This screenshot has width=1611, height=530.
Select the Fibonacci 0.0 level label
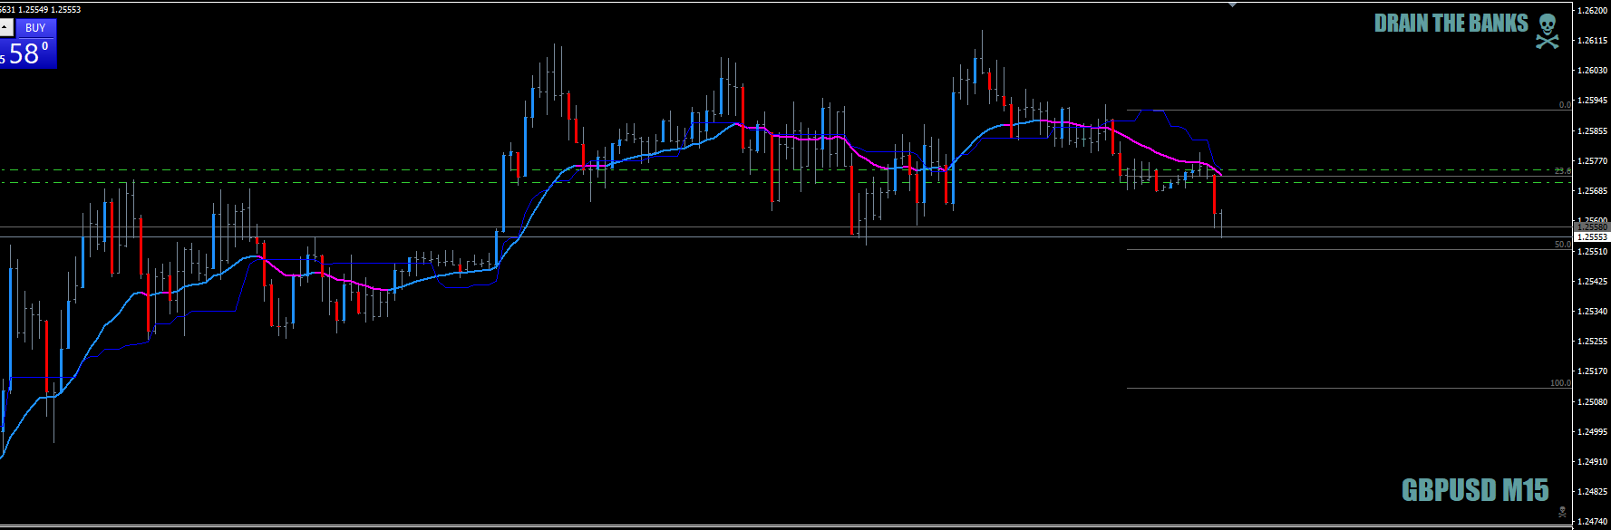[x=1565, y=105]
